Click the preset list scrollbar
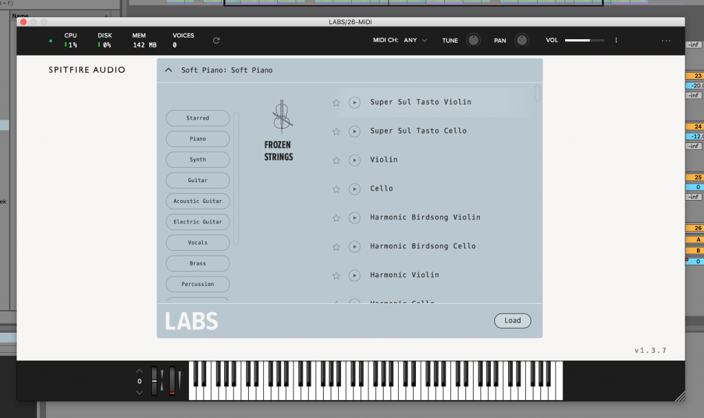The width and height of the screenshot is (704, 418). [538, 93]
